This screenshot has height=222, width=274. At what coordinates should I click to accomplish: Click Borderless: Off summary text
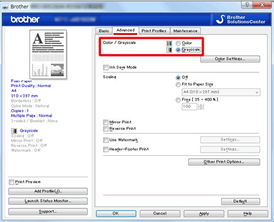coord(26,101)
